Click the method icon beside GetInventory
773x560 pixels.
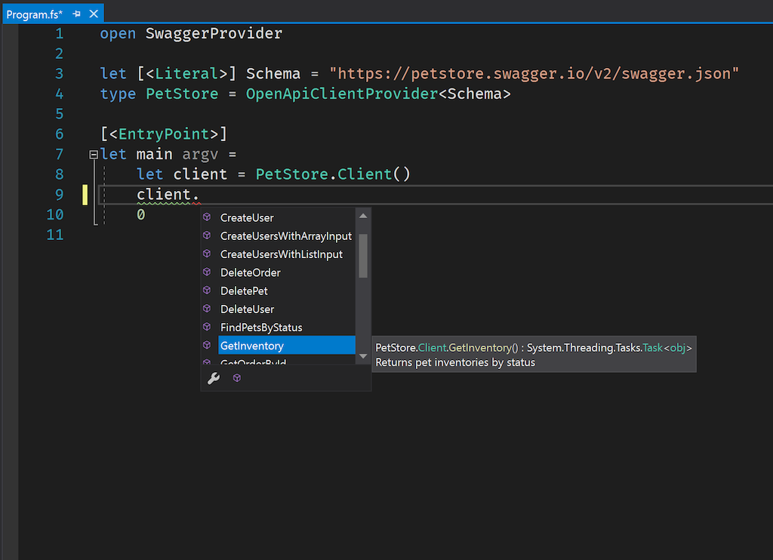pos(207,346)
